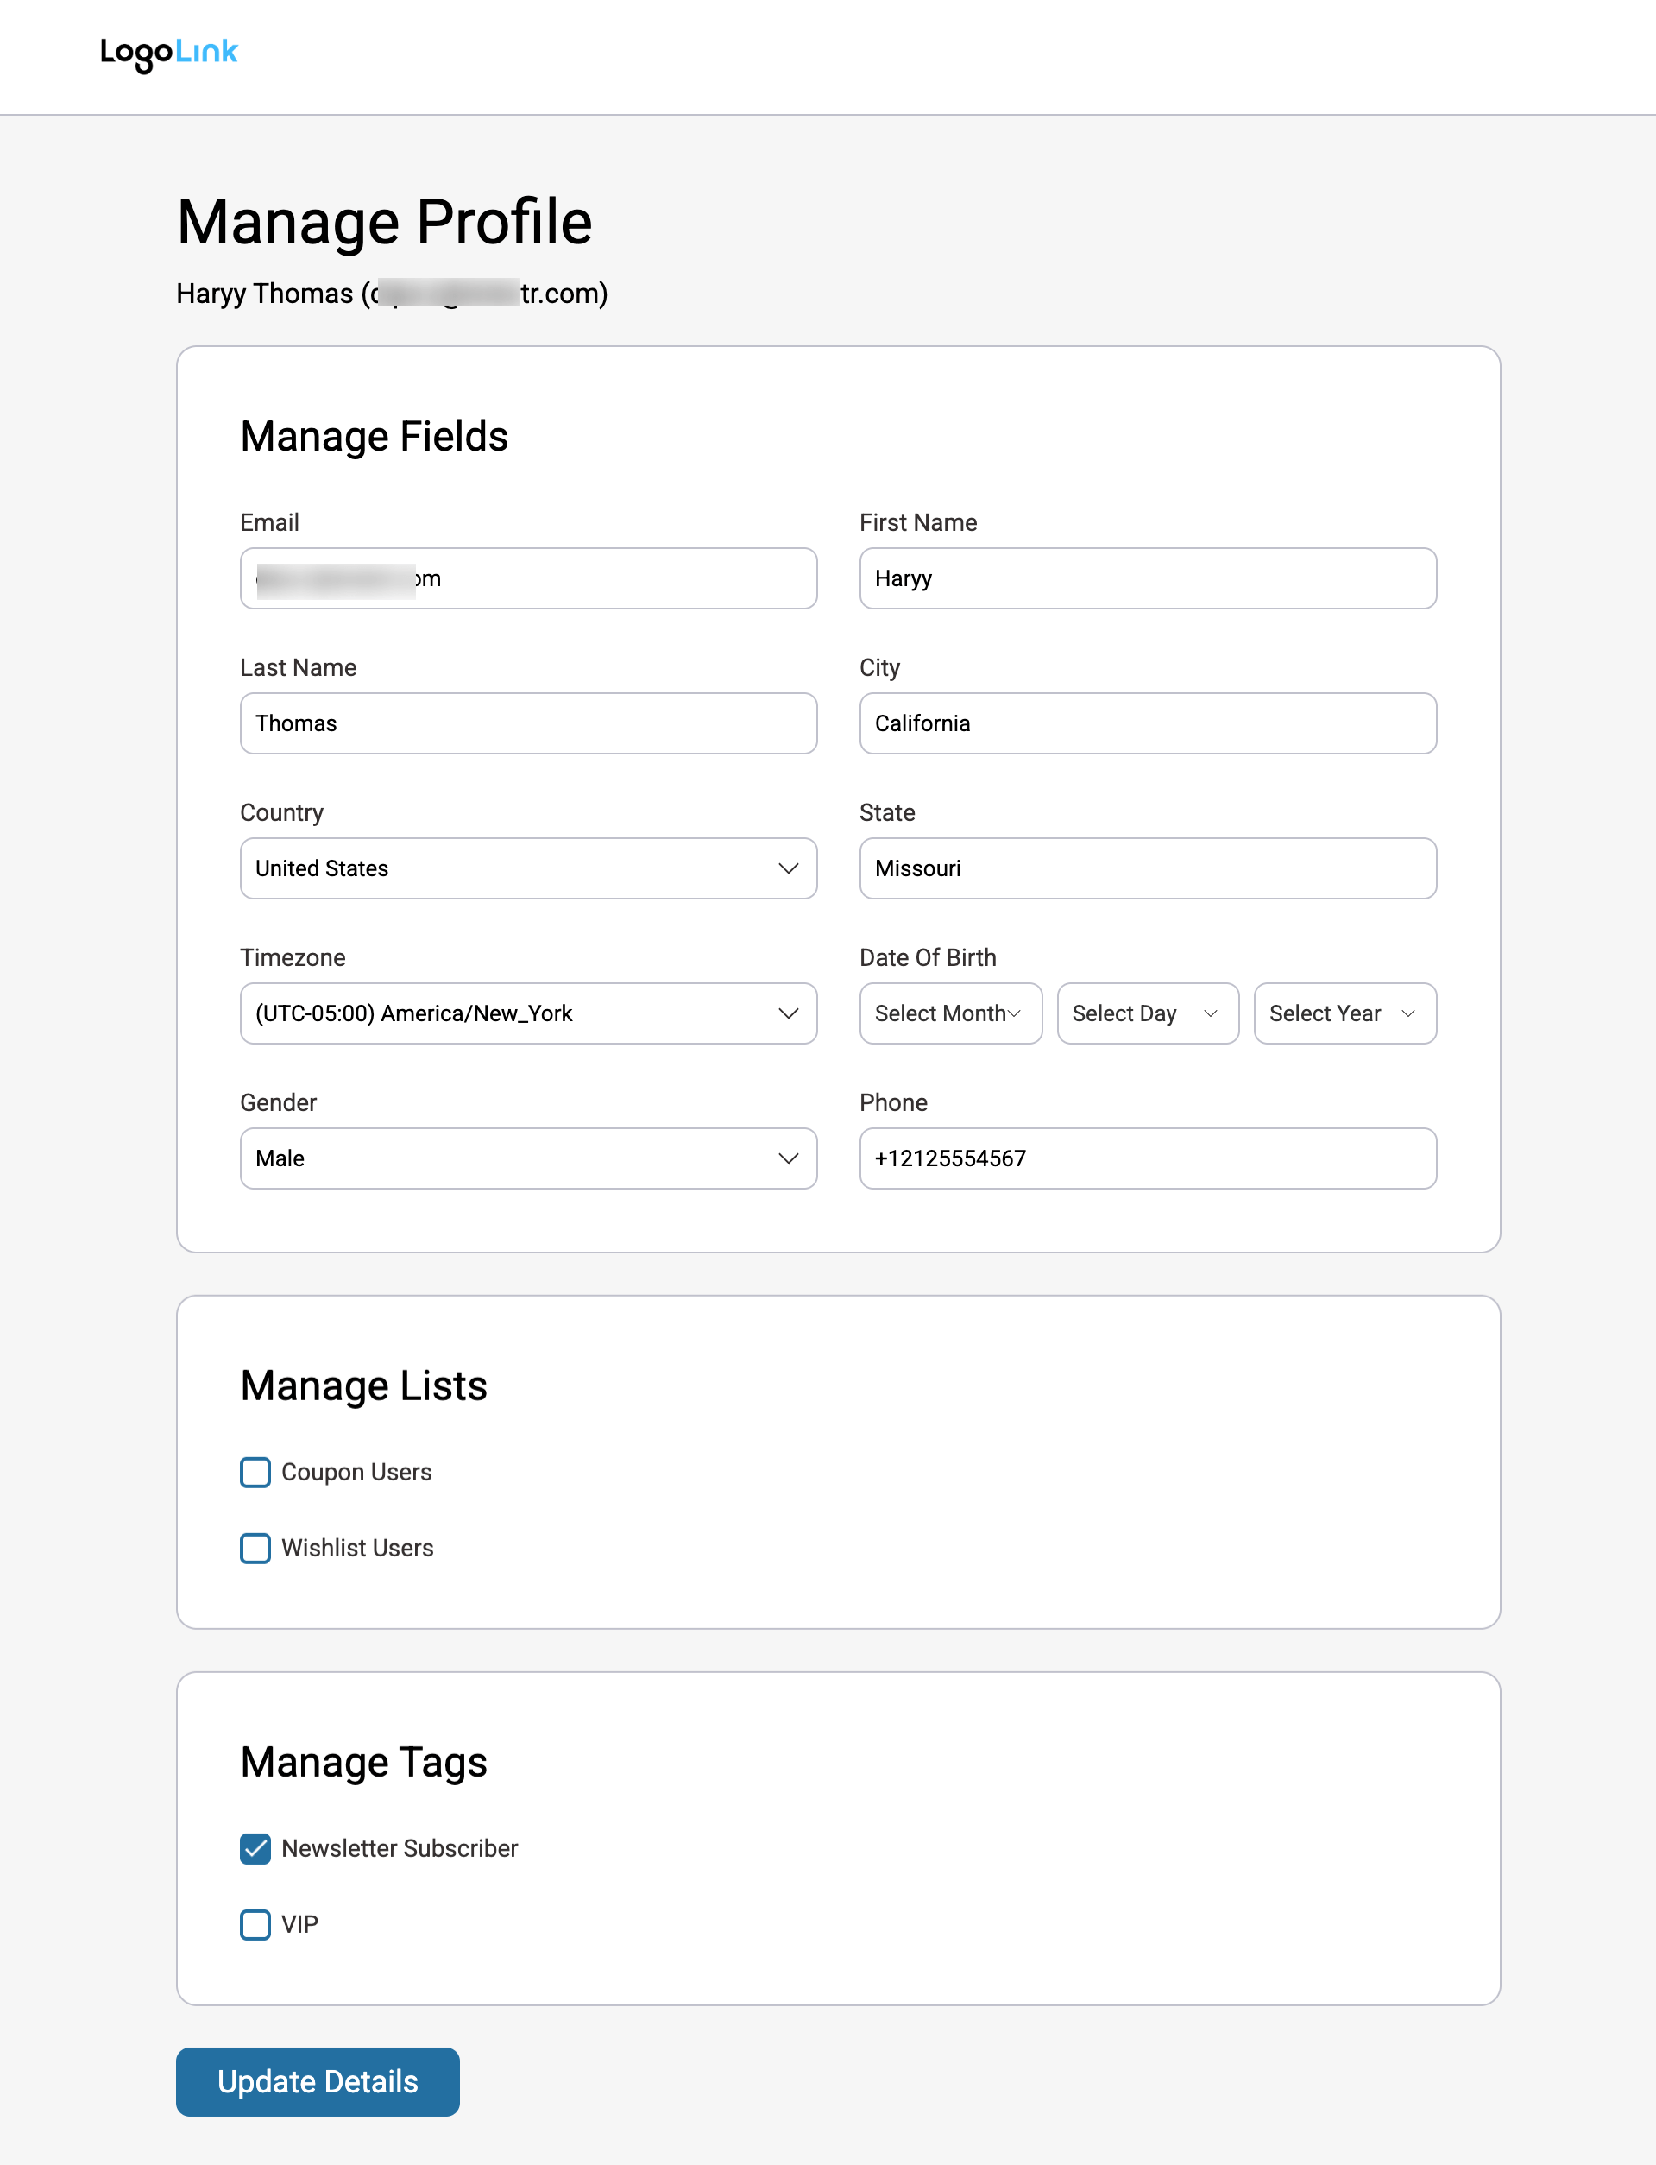1656x2165 pixels.
Task: Select the First Name field showing Haryy
Action: point(1146,578)
